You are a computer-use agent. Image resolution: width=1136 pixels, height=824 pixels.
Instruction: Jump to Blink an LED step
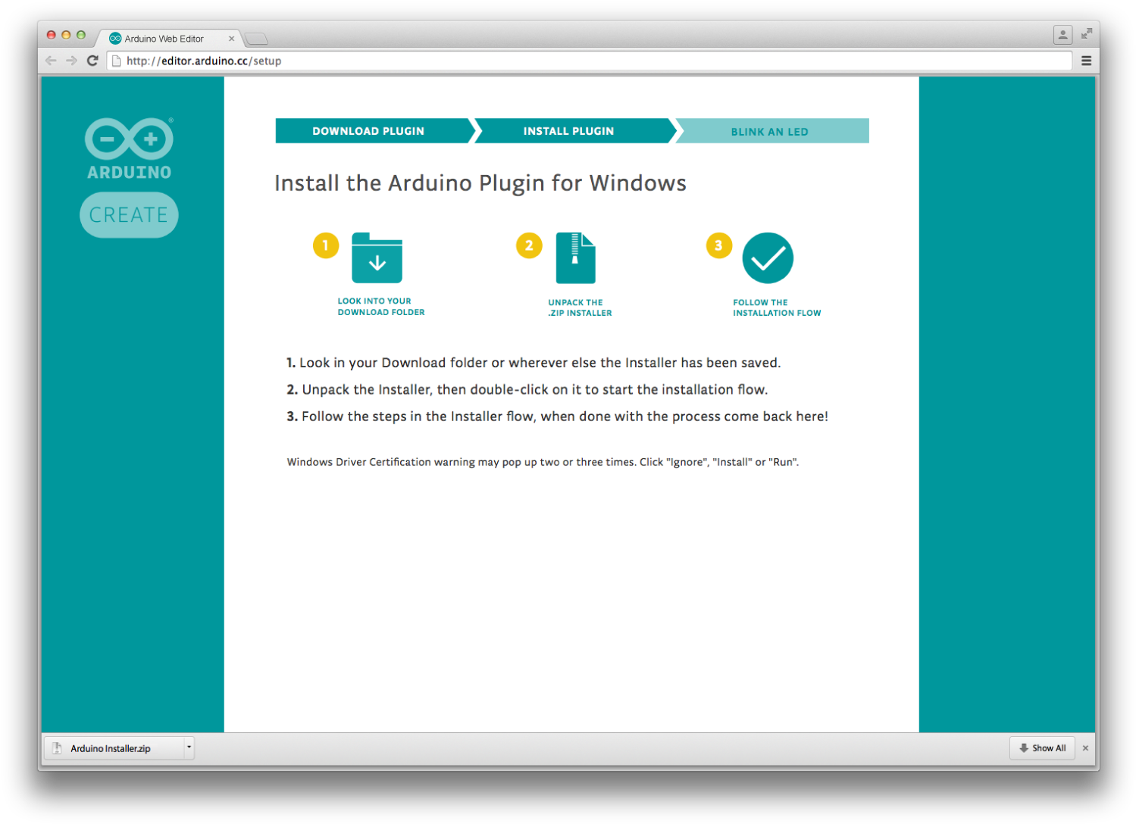coord(769,131)
